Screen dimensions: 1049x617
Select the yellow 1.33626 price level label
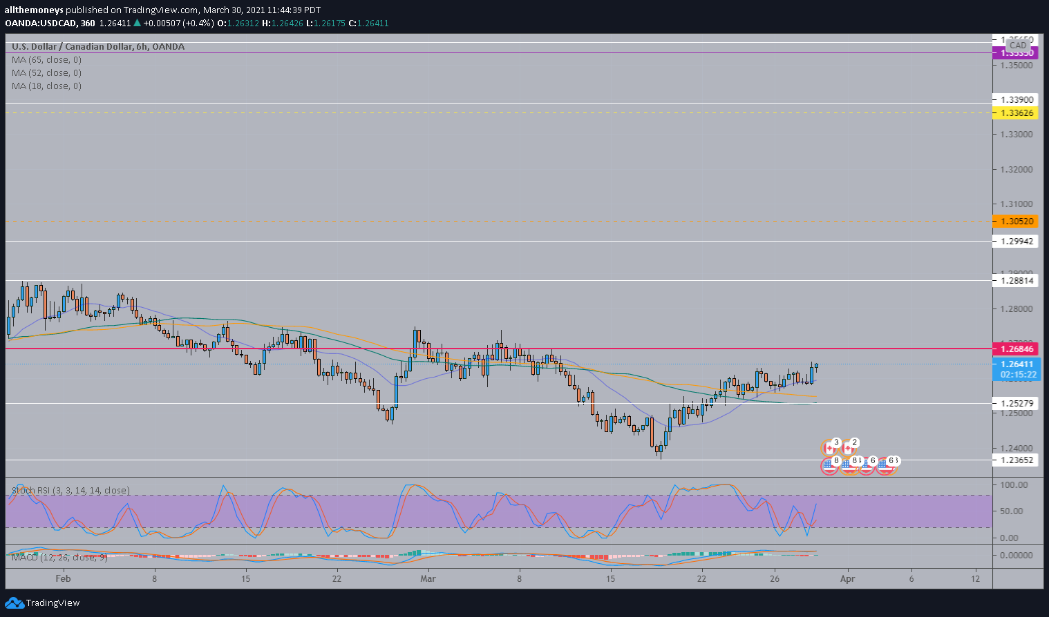1017,112
